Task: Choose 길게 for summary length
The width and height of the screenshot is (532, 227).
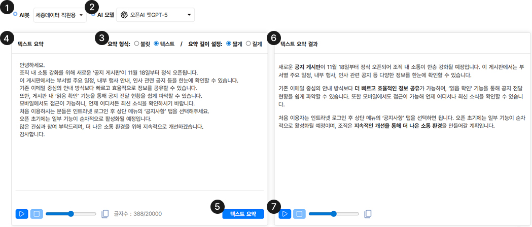Action: (249, 44)
